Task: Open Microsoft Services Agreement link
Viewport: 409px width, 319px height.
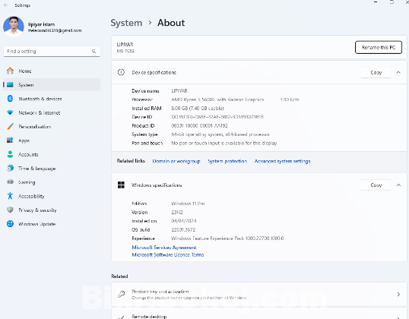Action: (164, 248)
